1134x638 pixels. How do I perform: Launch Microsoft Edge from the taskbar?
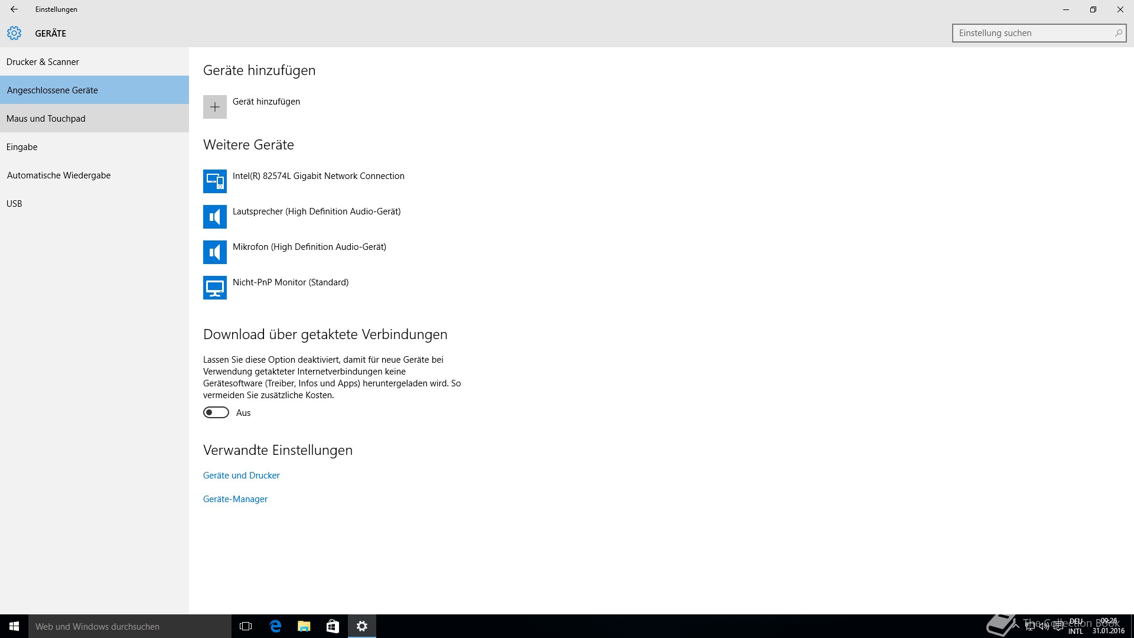[x=275, y=626]
